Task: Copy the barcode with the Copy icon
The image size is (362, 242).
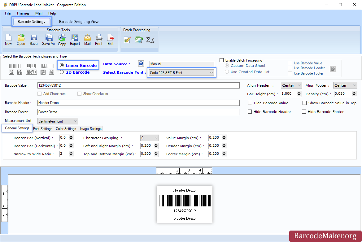Action: tap(62, 40)
